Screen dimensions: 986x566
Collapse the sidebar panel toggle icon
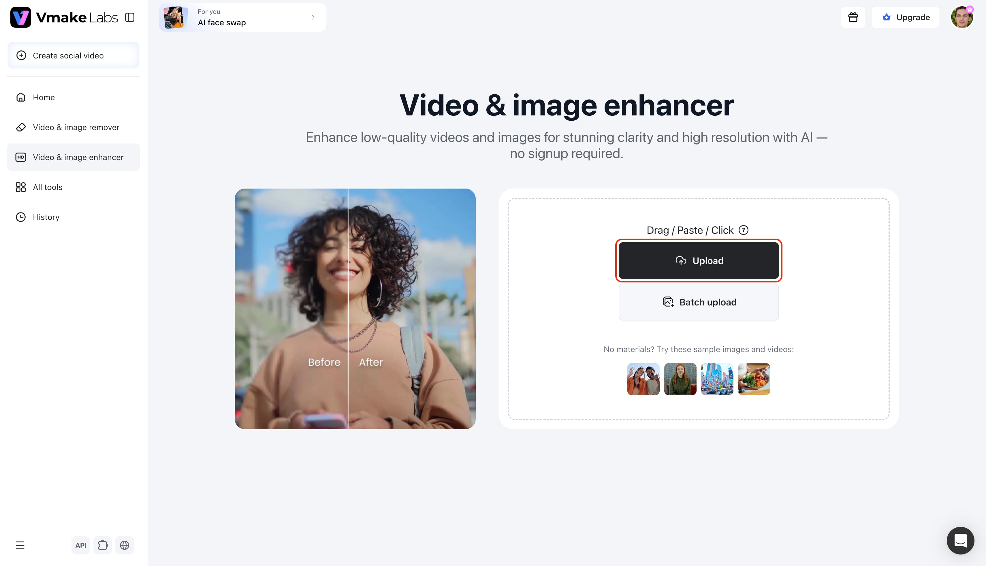click(130, 18)
